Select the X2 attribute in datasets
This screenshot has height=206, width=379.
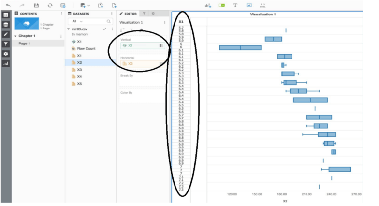79,62
